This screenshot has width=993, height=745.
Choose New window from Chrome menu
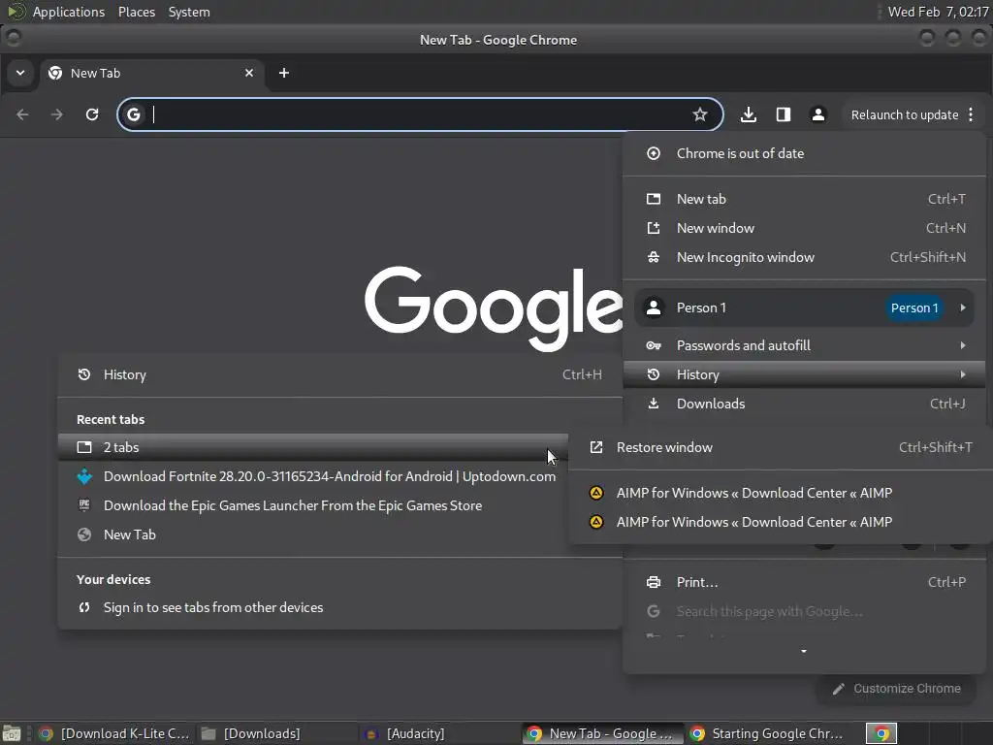tap(804, 228)
